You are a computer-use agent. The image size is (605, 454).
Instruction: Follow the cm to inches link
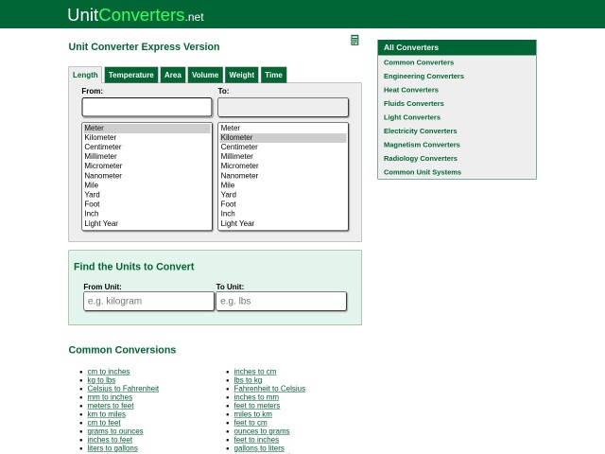click(109, 372)
